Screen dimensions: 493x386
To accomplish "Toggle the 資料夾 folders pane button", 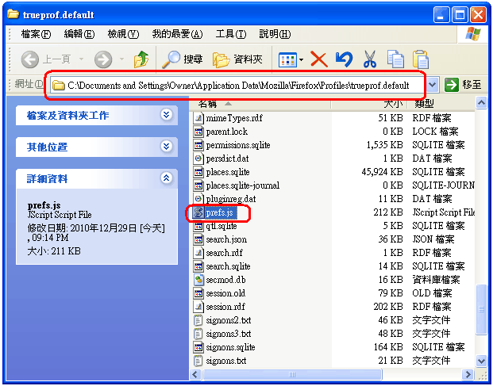I will point(237,59).
